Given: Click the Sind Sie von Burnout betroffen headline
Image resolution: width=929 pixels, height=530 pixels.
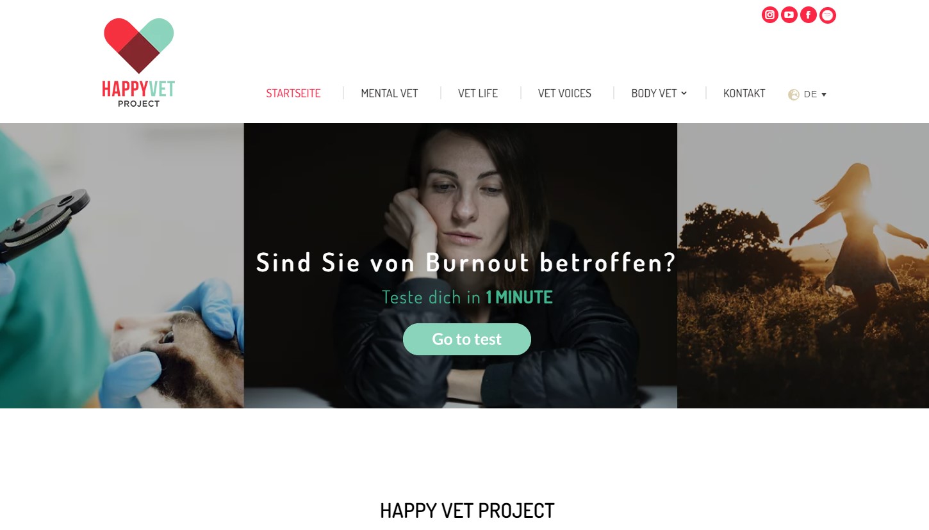Looking at the screenshot, I should pyautogui.click(x=466, y=262).
